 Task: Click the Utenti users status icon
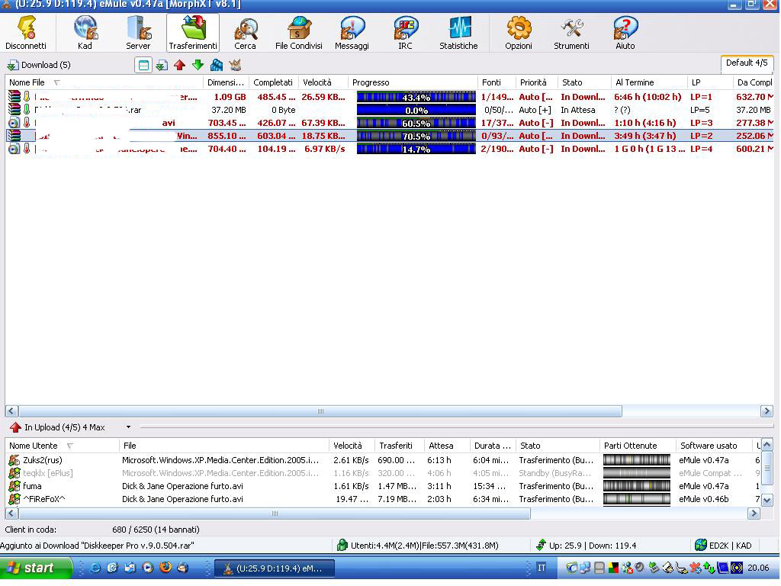click(x=342, y=545)
